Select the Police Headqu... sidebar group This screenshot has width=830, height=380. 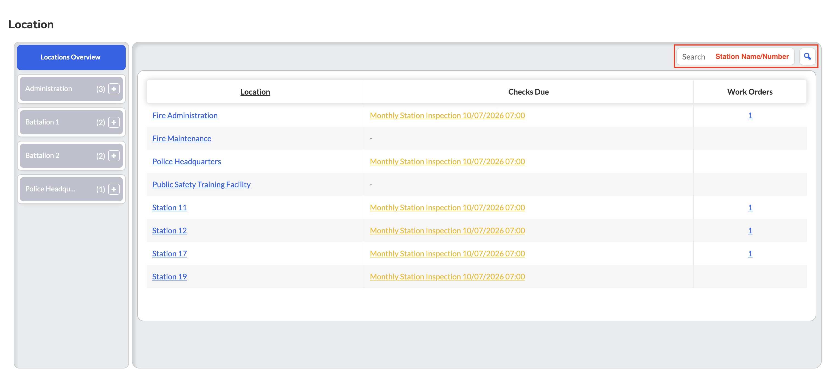(71, 189)
